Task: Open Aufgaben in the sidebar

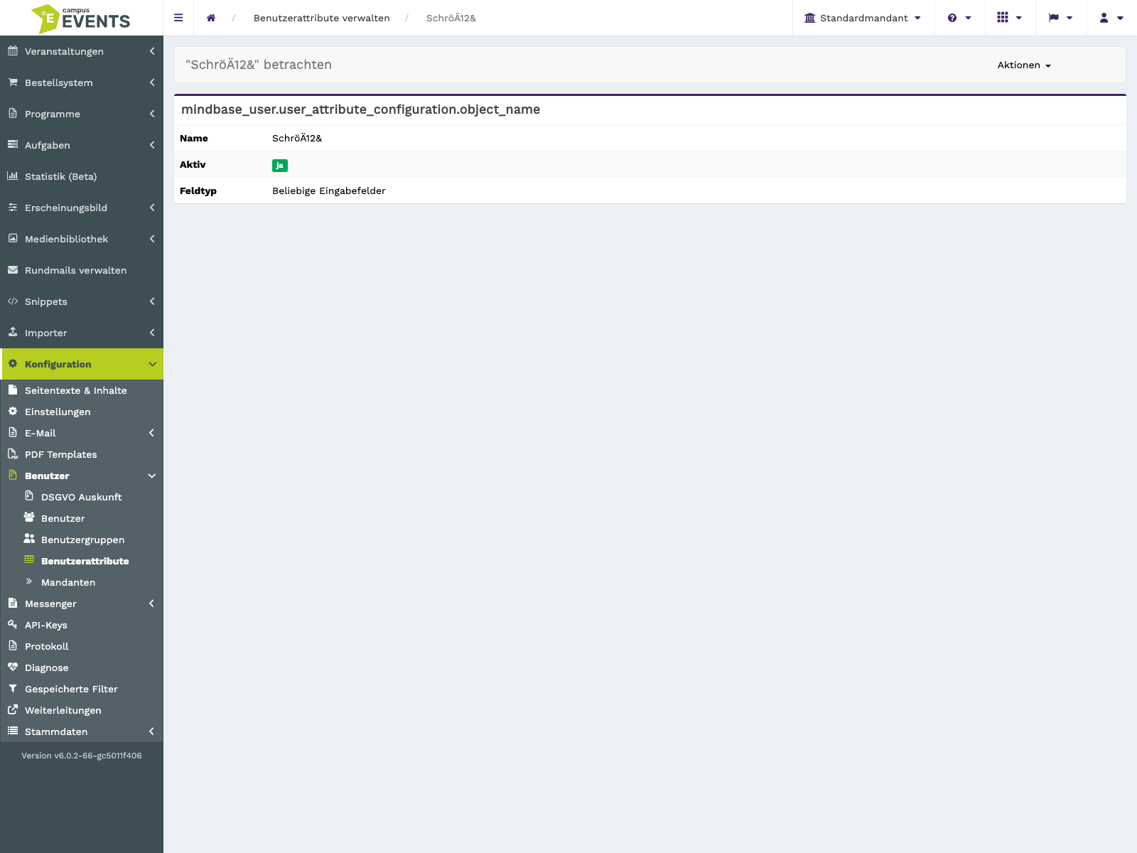Action: point(82,145)
